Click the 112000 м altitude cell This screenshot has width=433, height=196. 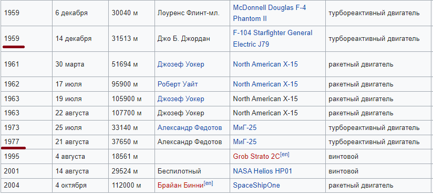(131, 186)
